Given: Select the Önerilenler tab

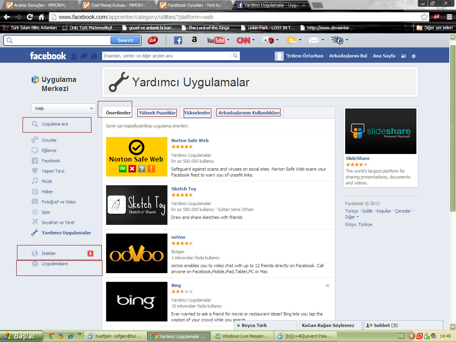Looking at the screenshot, I should coord(118,113).
